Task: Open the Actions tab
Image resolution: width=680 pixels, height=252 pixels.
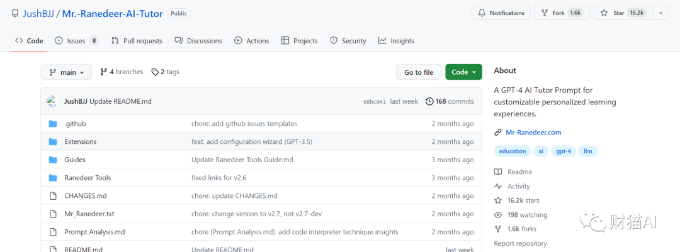Action: click(x=251, y=41)
